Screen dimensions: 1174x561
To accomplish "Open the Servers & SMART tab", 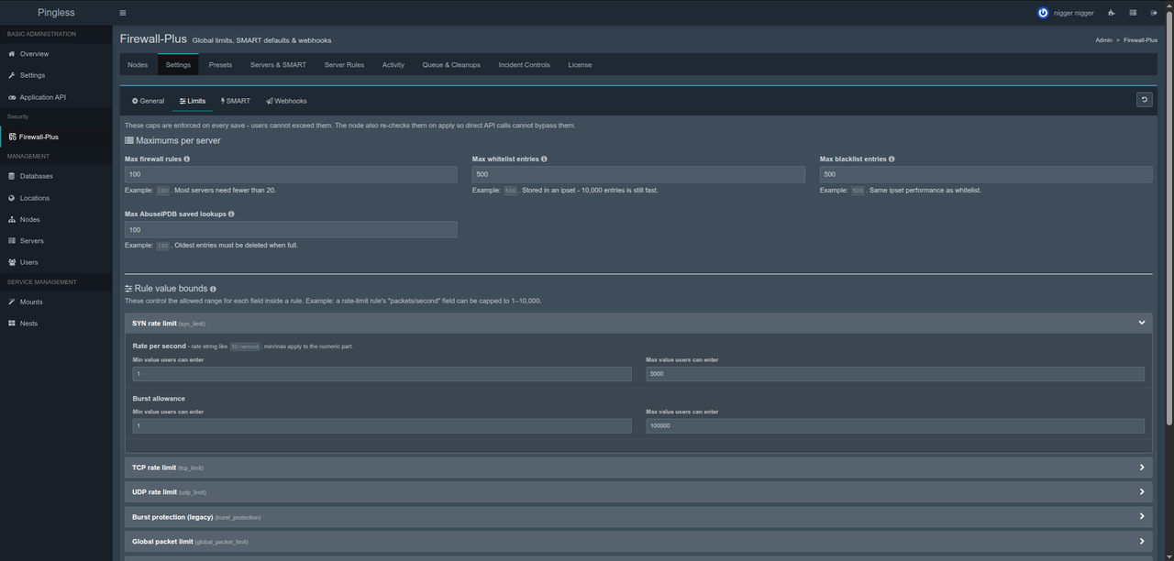I will tap(278, 65).
